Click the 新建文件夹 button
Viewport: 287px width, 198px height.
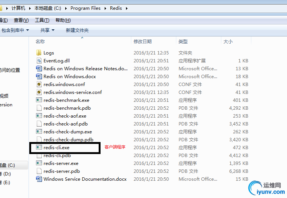coord(77,30)
